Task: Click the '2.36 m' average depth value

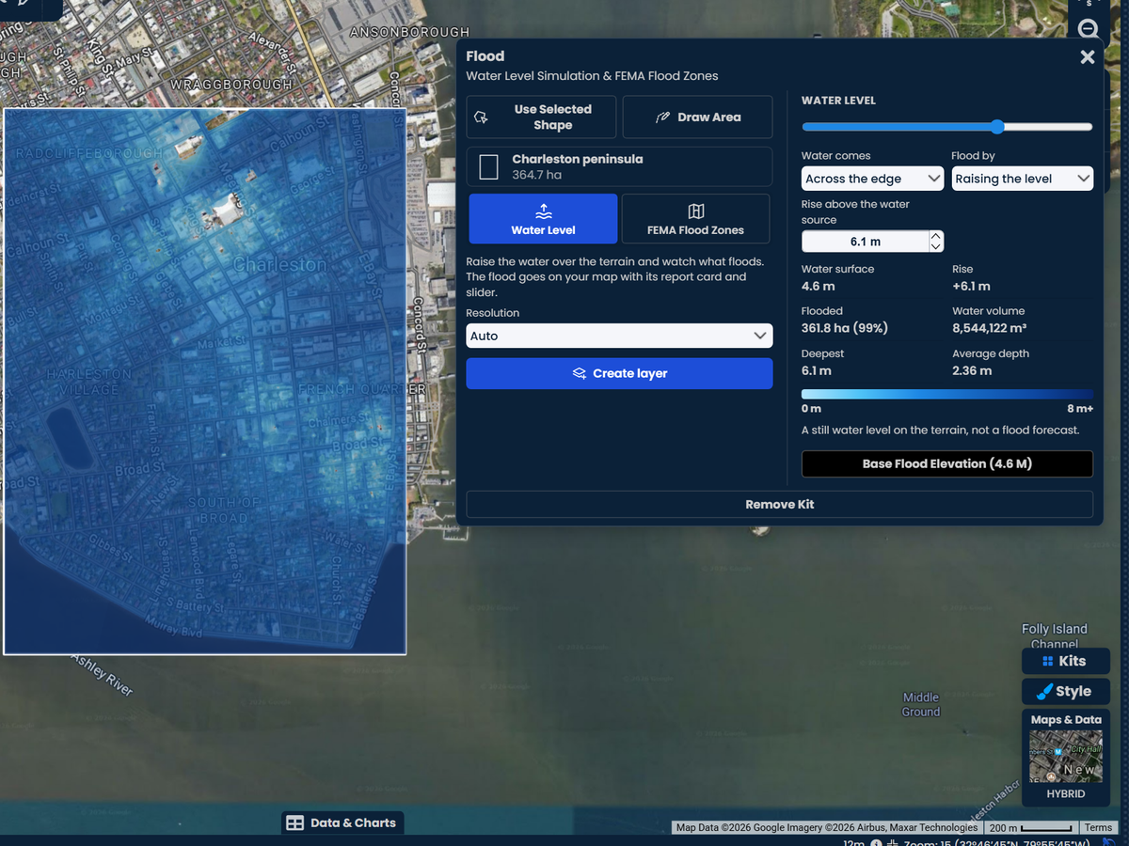Action: [x=972, y=371]
